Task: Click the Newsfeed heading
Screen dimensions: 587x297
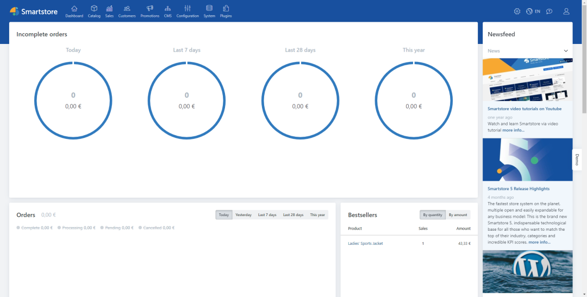Action: click(x=501, y=34)
